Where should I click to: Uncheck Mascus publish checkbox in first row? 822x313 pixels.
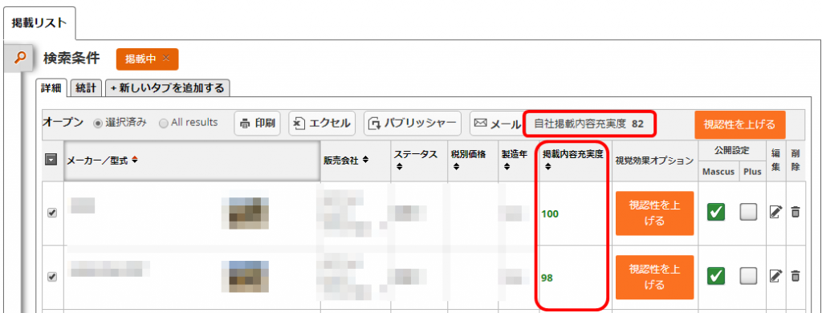tap(716, 213)
